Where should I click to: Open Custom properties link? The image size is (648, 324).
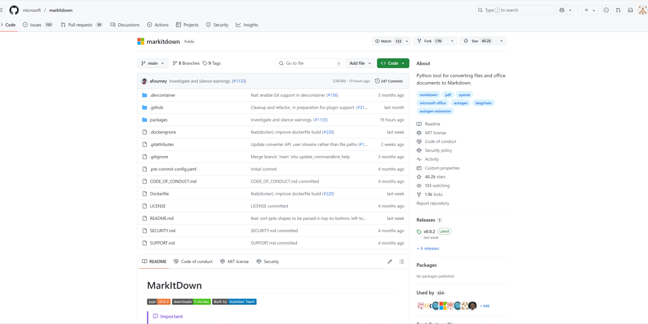[438, 168]
